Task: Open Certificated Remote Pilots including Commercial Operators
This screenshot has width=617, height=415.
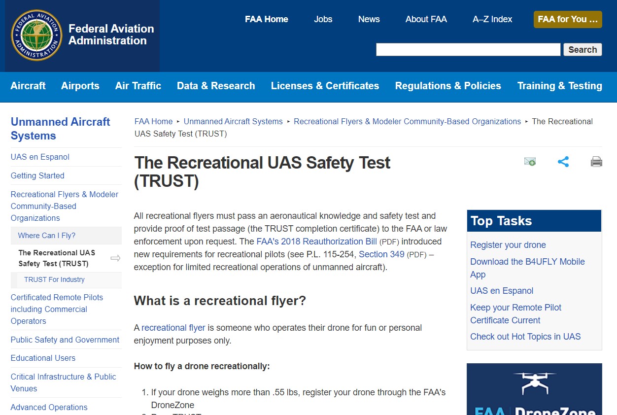Action: pos(57,309)
